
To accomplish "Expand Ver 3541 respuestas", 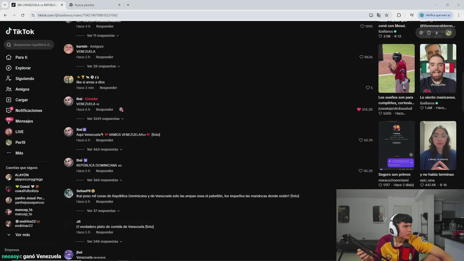I will pyautogui.click(x=105, y=119).
